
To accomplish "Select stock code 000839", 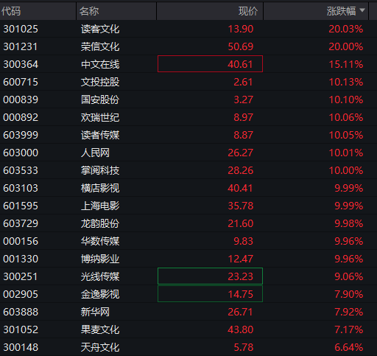I will 21,100.
